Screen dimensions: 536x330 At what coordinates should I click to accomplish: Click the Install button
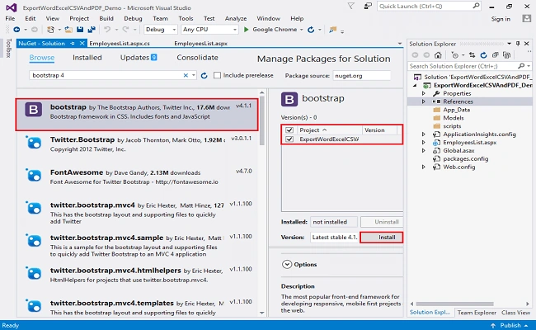point(382,238)
